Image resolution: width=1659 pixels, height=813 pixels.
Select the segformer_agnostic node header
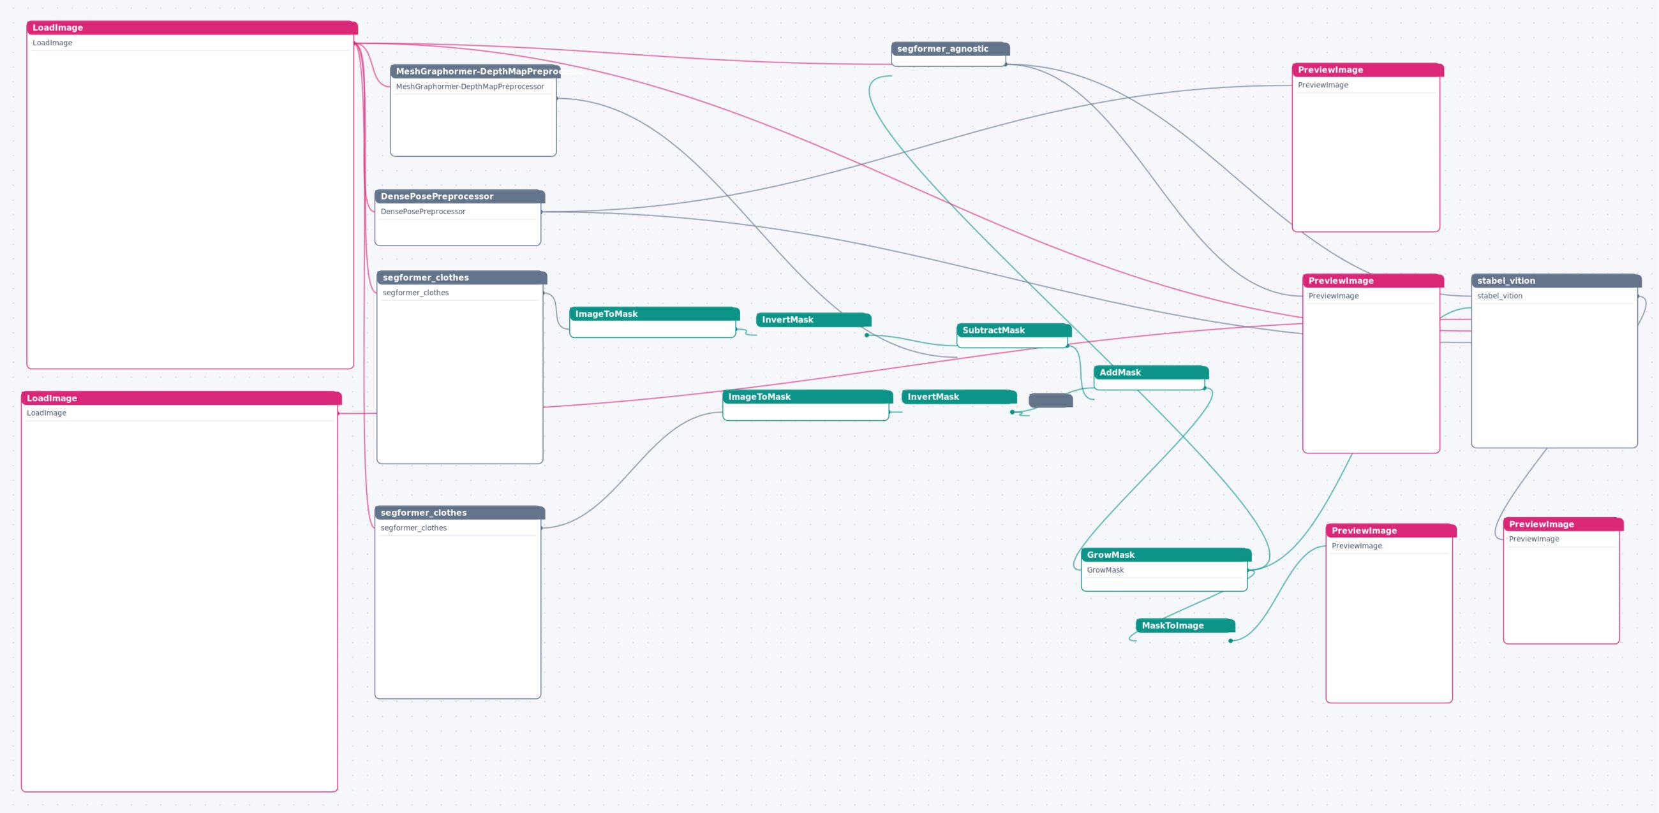[950, 49]
